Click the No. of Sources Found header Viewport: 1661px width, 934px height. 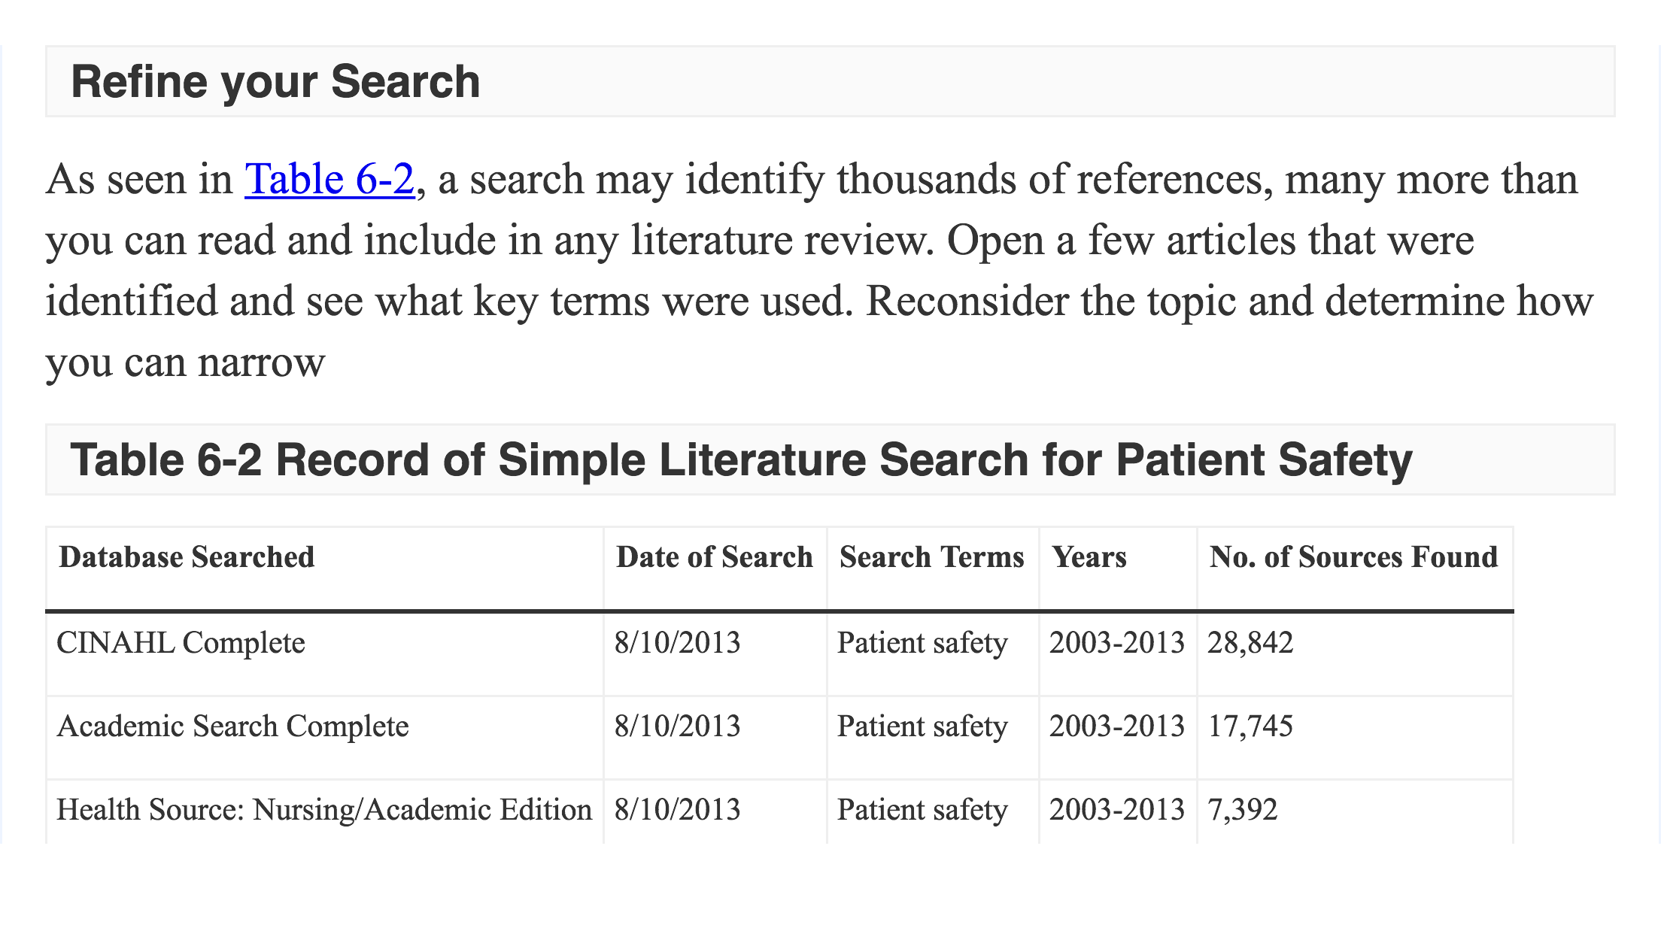pyautogui.click(x=1354, y=557)
